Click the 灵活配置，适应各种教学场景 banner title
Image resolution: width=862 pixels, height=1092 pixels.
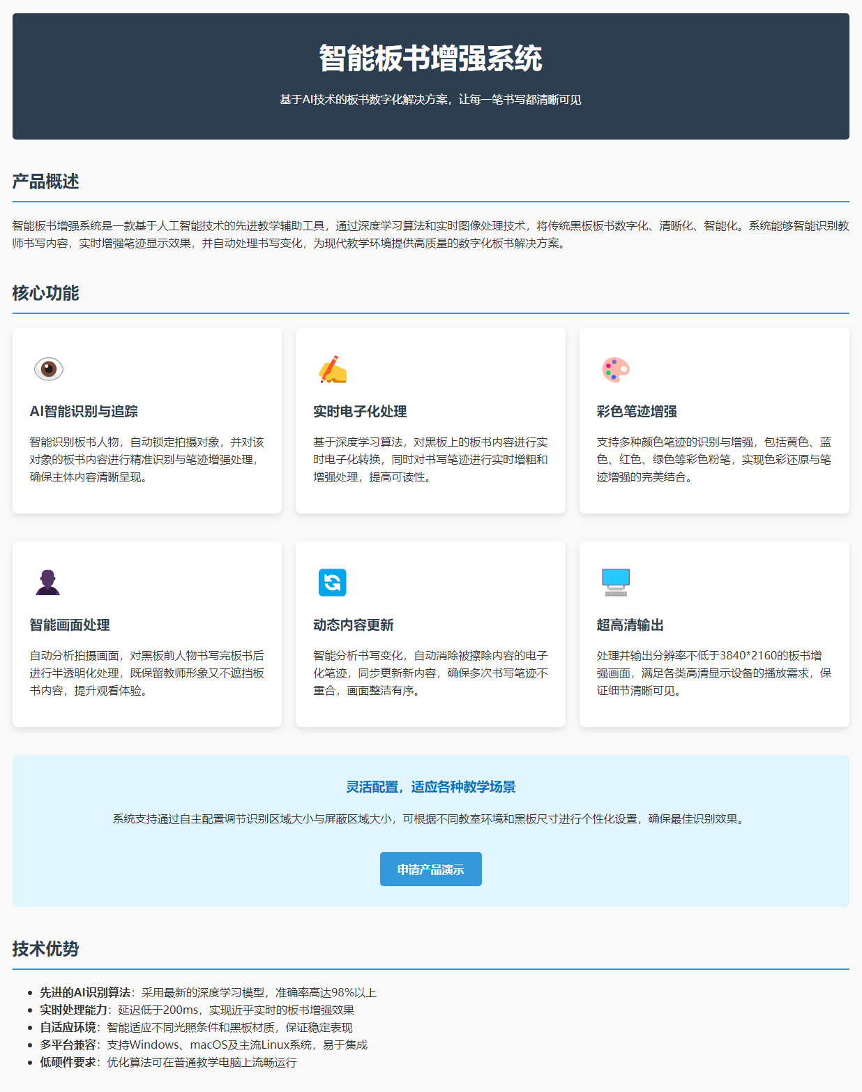[x=430, y=785]
